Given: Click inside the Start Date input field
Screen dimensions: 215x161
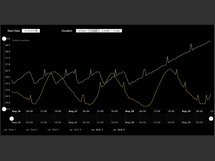Looking at the screenshot, I should tap(30, 31).
